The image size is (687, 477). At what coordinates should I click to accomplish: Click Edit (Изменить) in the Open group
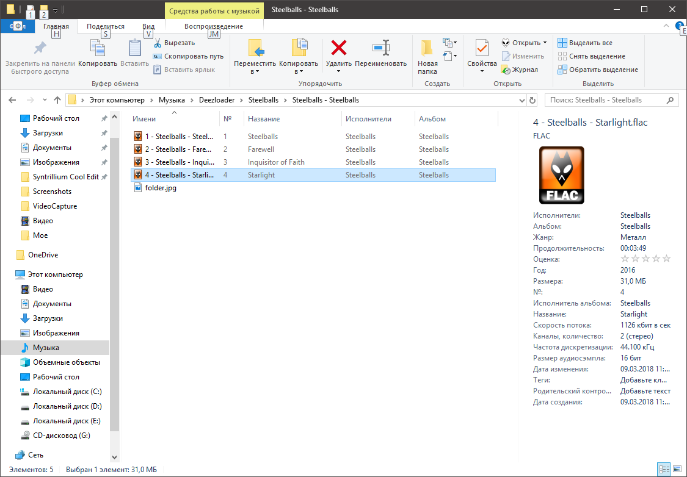pos(523,57)
